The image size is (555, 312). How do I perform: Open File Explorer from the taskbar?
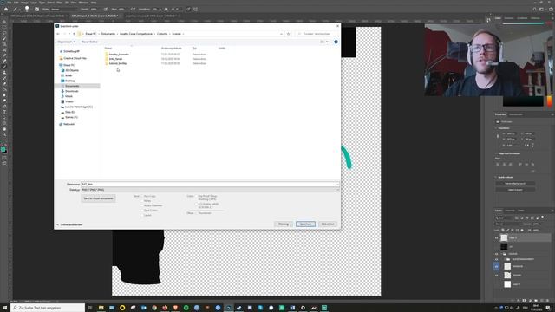pyautogui.click(x=101, y=308)
